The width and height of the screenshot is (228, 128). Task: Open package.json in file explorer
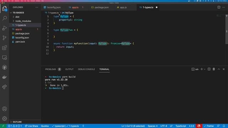[x=25, y=33]
